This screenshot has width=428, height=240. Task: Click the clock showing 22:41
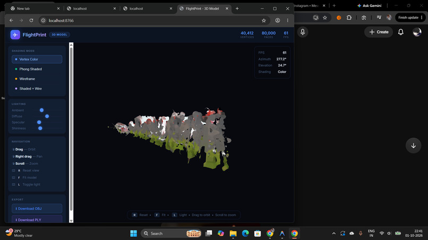tap(414, 233)
